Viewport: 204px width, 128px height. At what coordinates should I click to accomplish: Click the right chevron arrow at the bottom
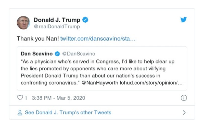click(x=184, y=112)
